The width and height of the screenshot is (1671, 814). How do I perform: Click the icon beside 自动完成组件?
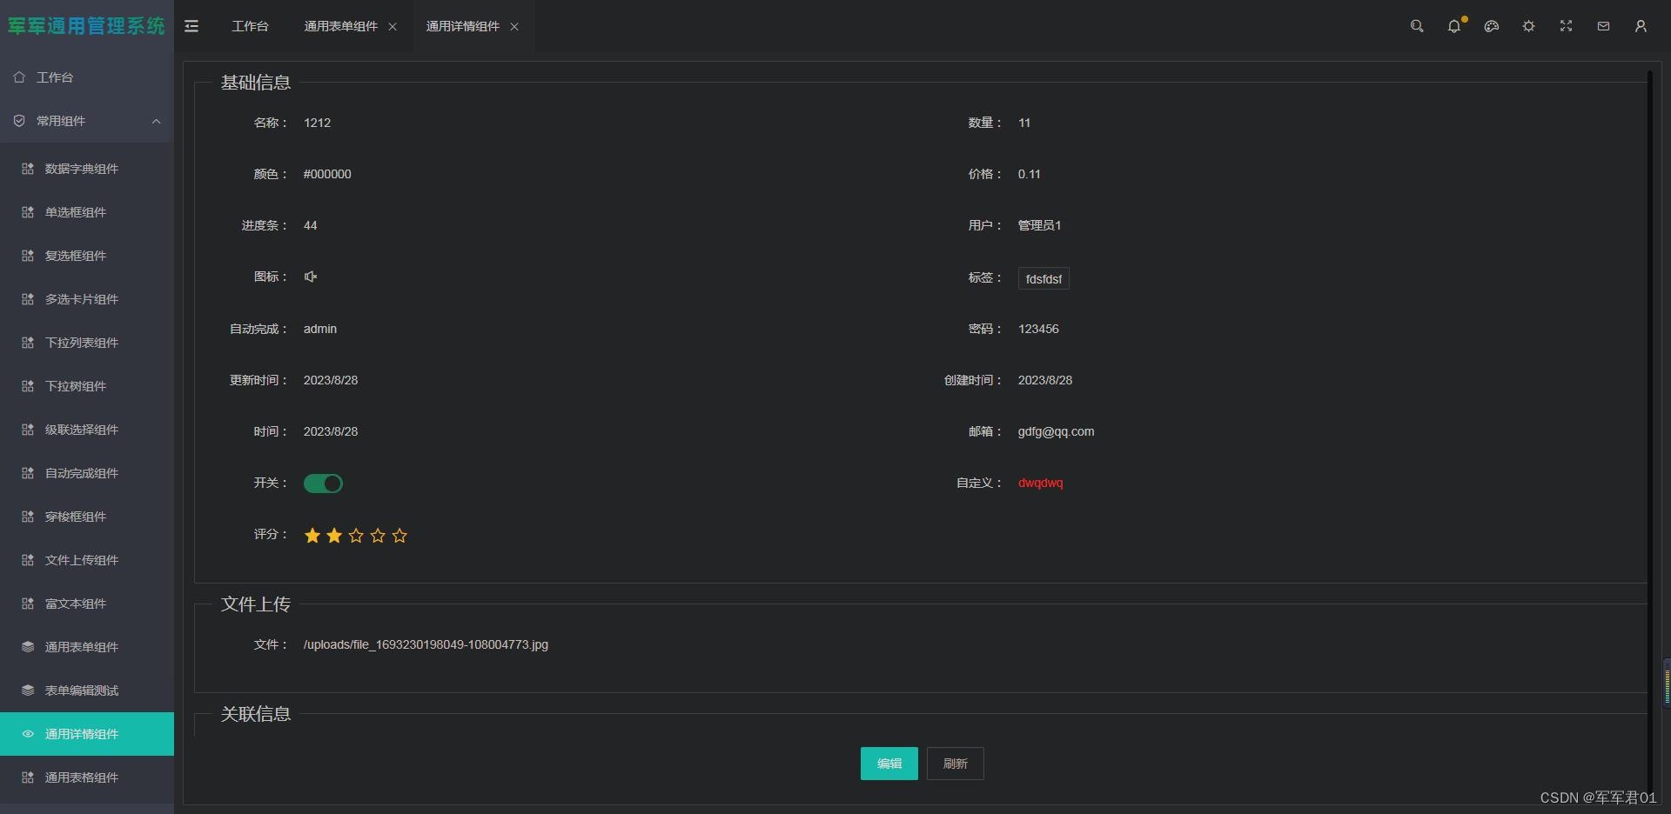tap(28, 473)
